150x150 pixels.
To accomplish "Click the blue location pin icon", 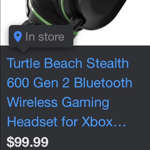I will click(18, 36).
